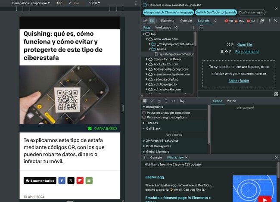
Task: Switch to the Elements tab
Action: (168, 21)
